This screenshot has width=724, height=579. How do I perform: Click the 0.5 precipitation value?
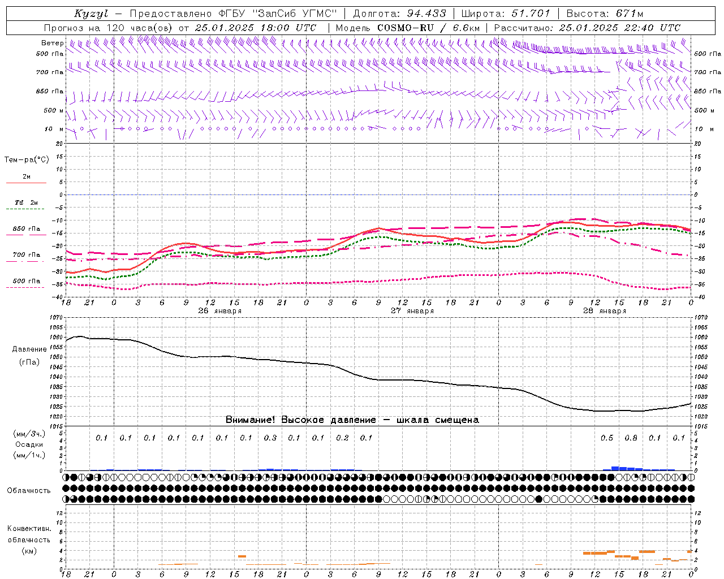tap(607, 438)
